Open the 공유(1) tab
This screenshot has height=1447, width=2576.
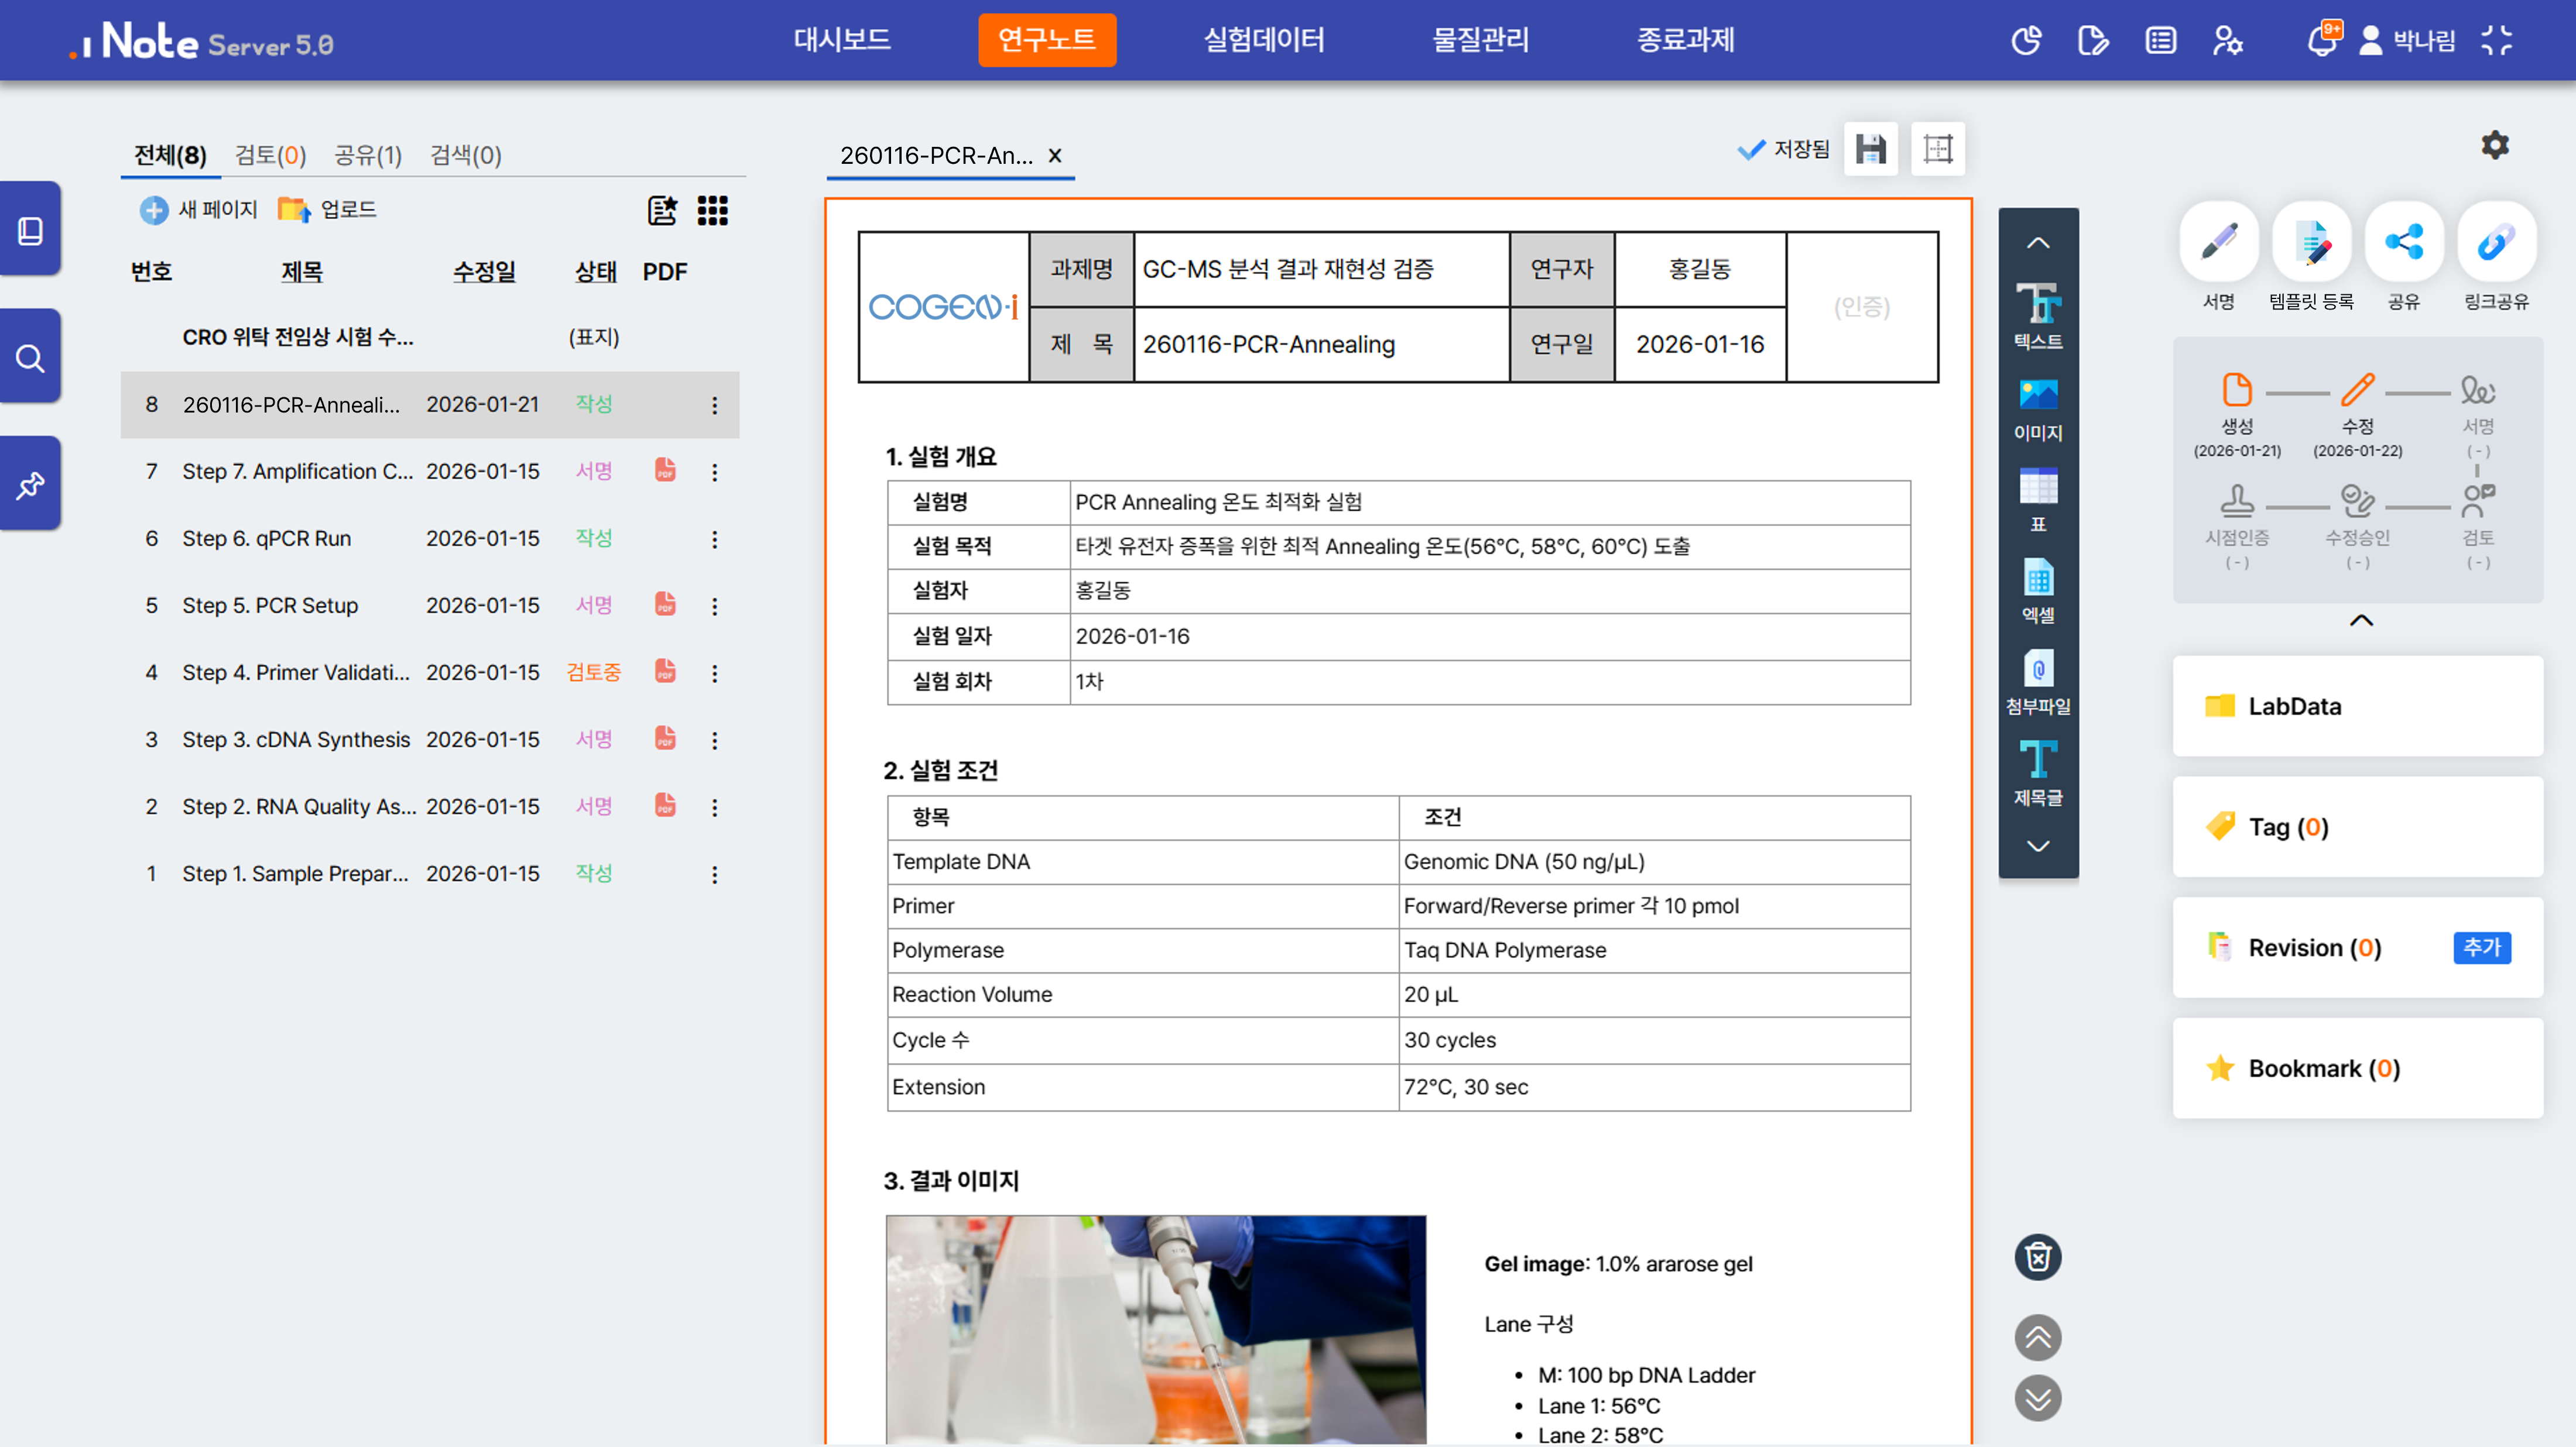click(x=367, y=155)
